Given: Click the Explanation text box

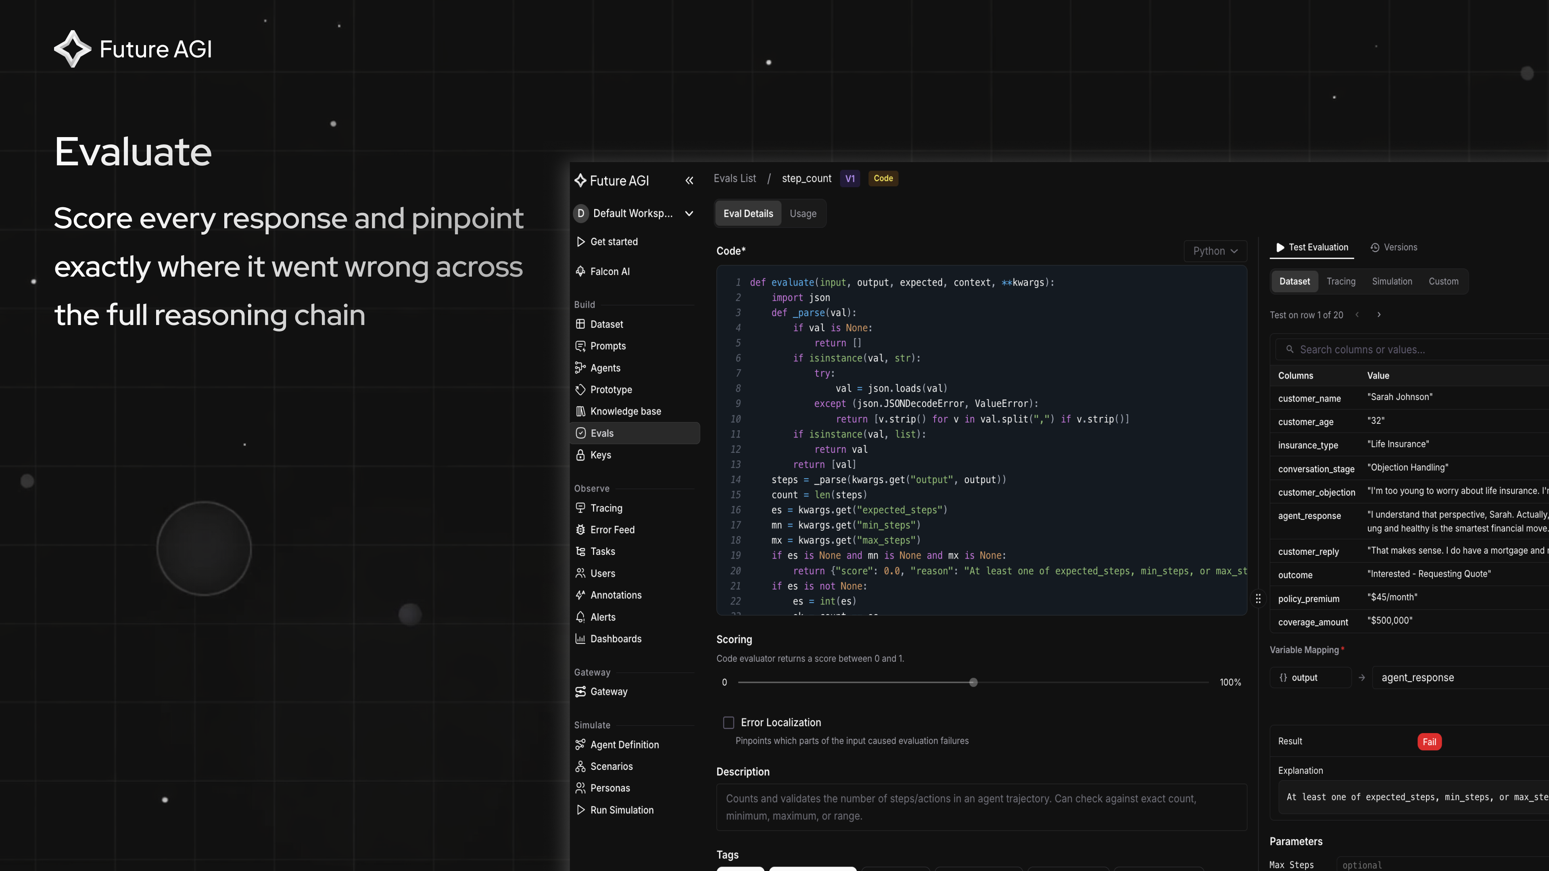Looking at the screenshot, I should (x=1413, y=798).
